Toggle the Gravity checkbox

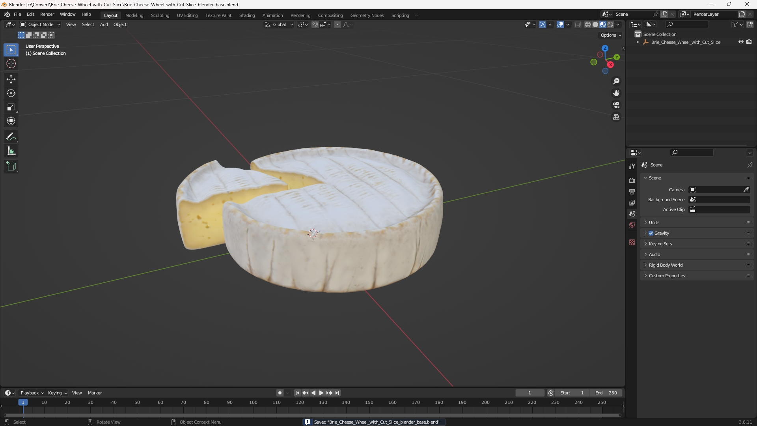(x=651, y=233)
